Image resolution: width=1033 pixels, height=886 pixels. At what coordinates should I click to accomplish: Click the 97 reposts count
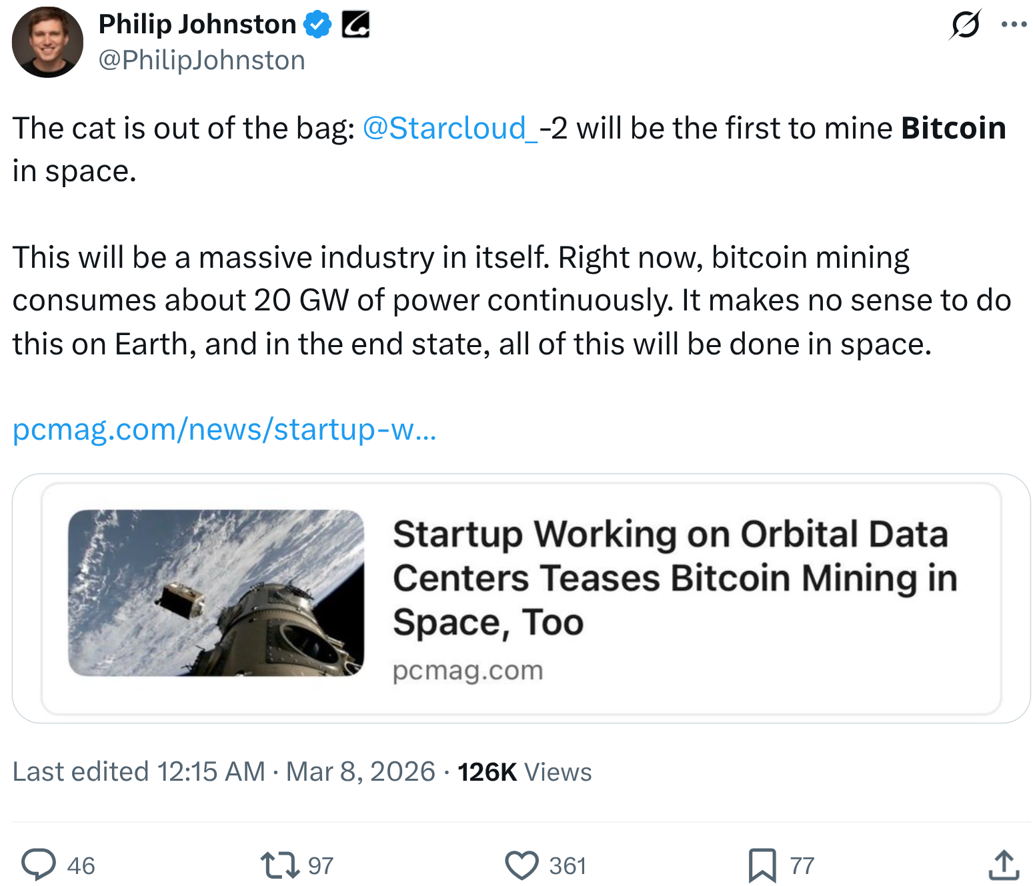tap(321, 865)
